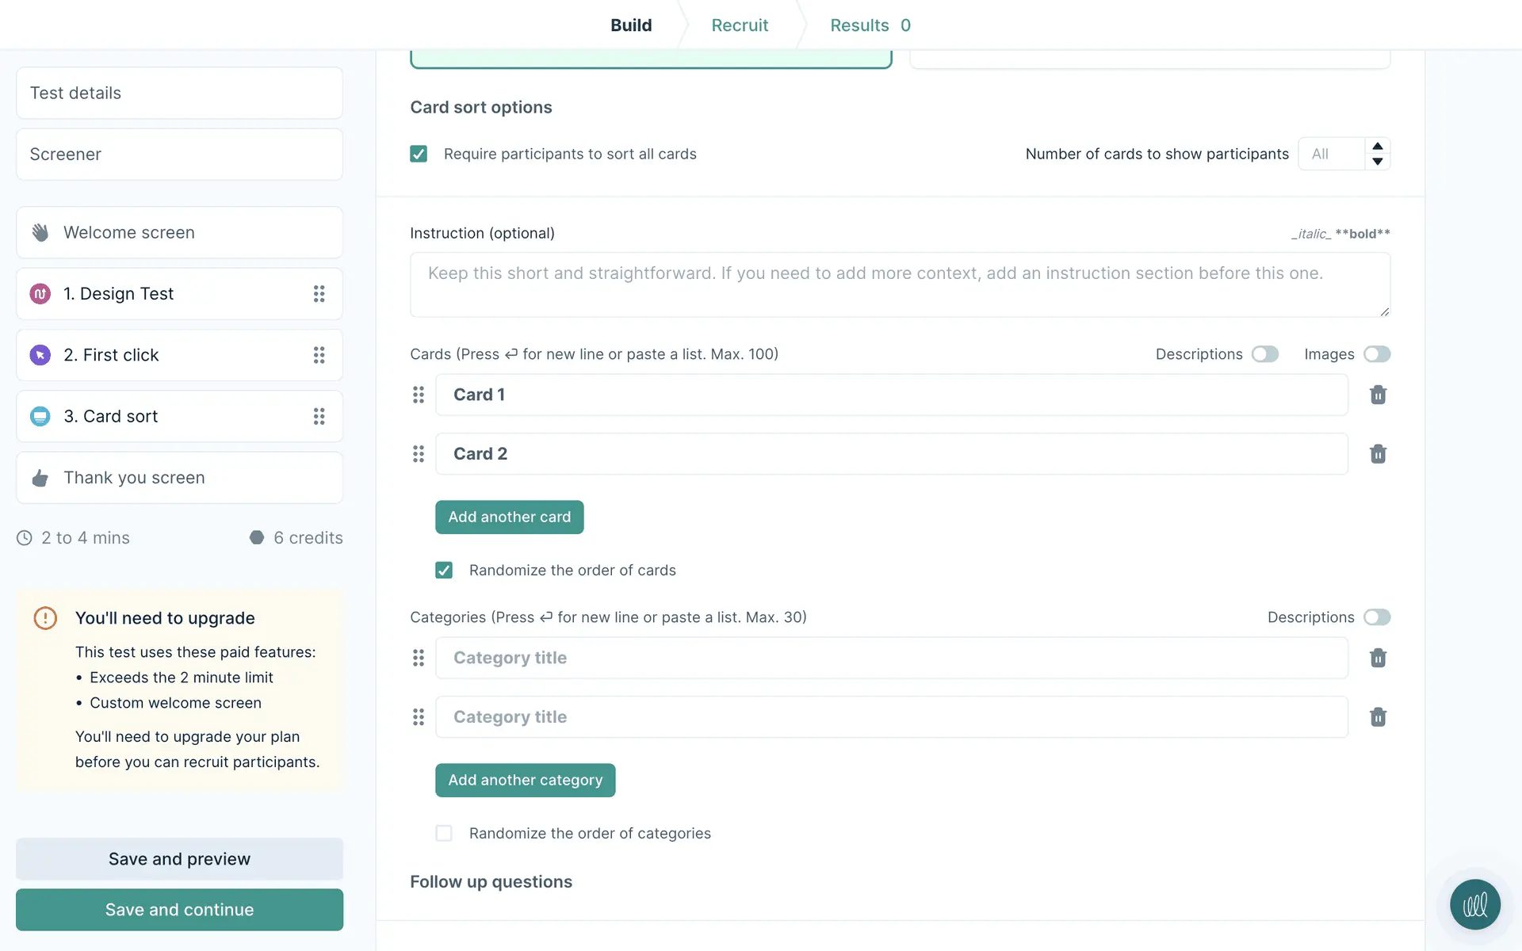The width and height of the screenshot is (1522, 951).
Task: Toggle cards Descriptions switch
Action: pos(1265,354)
